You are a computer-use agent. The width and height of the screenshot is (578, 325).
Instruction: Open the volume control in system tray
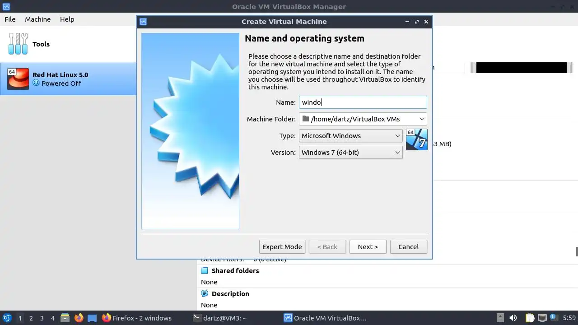[513, 318]
